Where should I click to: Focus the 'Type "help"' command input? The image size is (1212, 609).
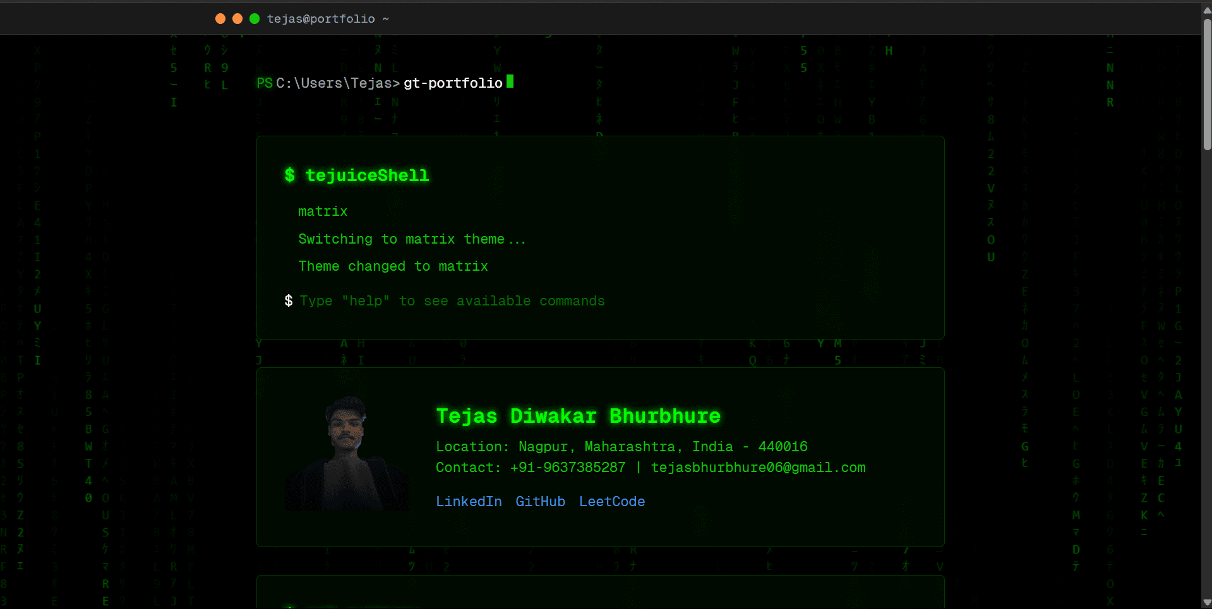click(452, 301)
